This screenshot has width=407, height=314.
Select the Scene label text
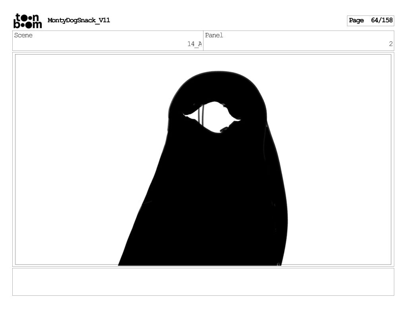click(x=23, y=35)
